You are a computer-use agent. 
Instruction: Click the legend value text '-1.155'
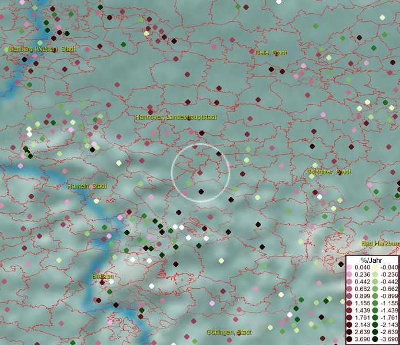tap(389, 303)
